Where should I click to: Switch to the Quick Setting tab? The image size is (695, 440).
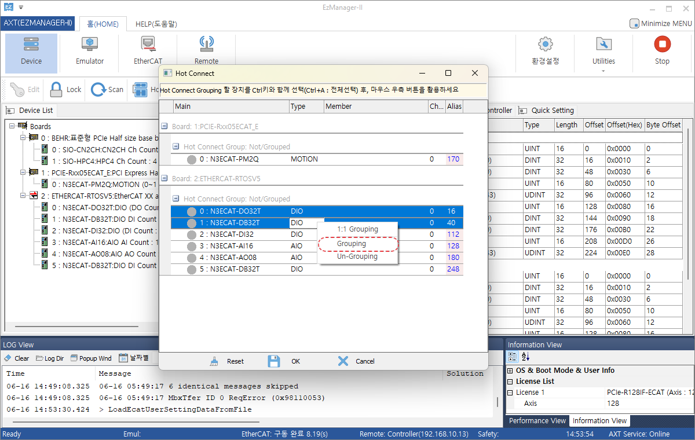click(x=546, y=111)
